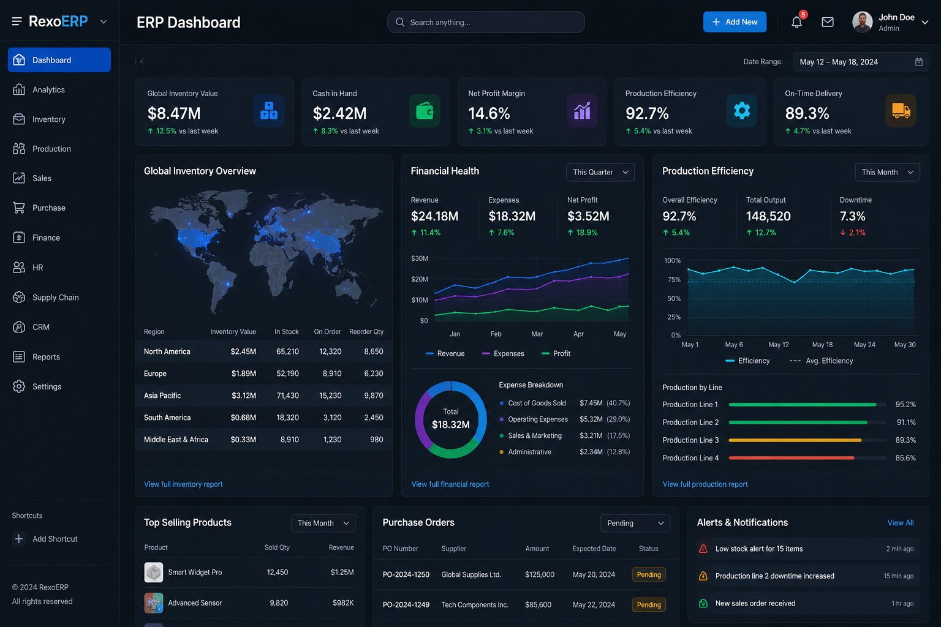Image resolution: width=941 pixels, height=627 pixels.
Task: Open the calendar icon in Date Range
Action: tap(919, 62)
